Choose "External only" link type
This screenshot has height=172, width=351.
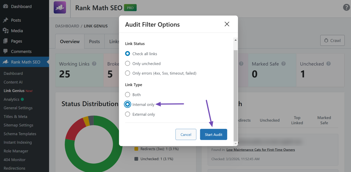(128, 114)
